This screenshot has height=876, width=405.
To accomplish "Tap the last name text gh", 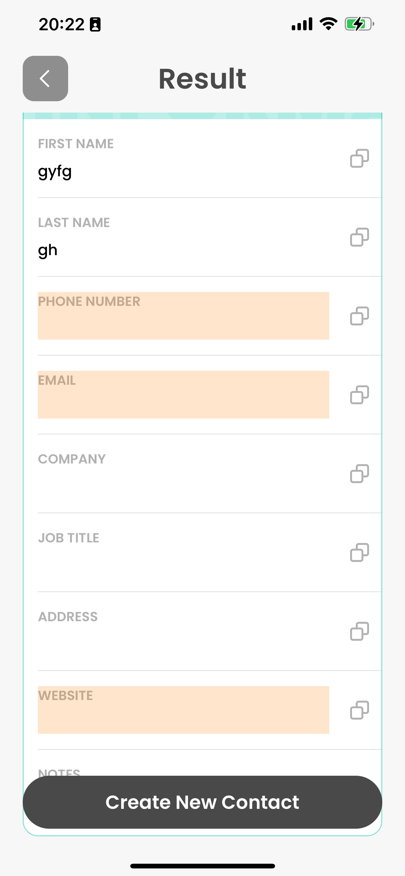I will tap(48, 250).
